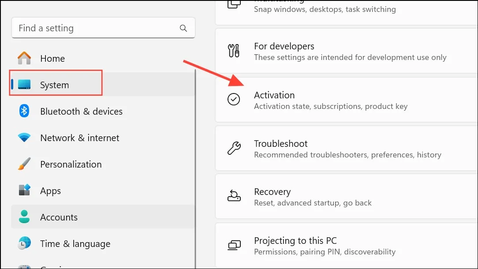The image size is (478, 269).
Task: Click the For developers tools icon
Action: pyautogui.click(x=234, y=51)
